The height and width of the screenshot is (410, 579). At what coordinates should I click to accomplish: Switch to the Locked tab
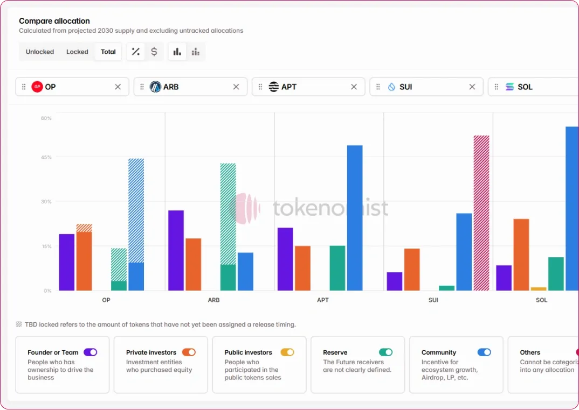pos(77,52)
